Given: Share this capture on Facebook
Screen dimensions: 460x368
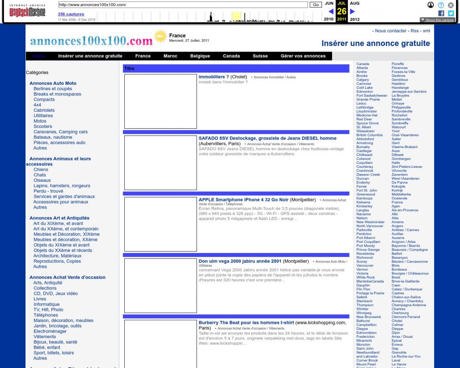Looking at the screenshot, I should [441, 13].
